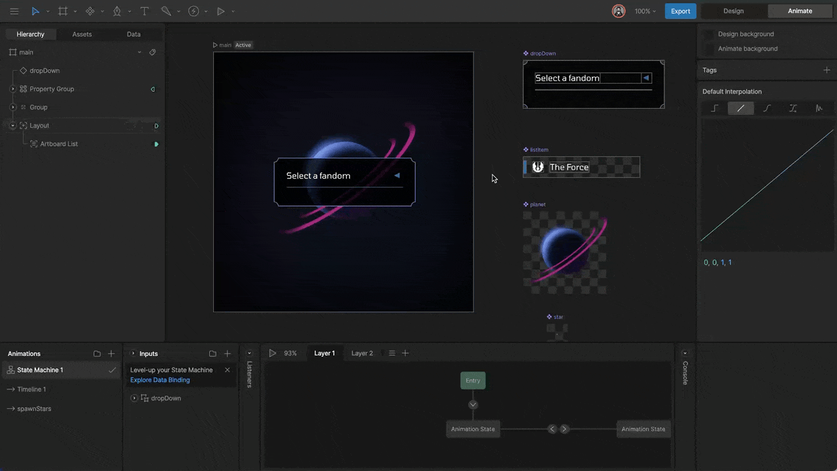
Task: Switch to Design mode
Action: click(733, 11)
